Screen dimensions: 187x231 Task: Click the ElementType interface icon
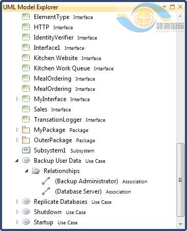26,17
